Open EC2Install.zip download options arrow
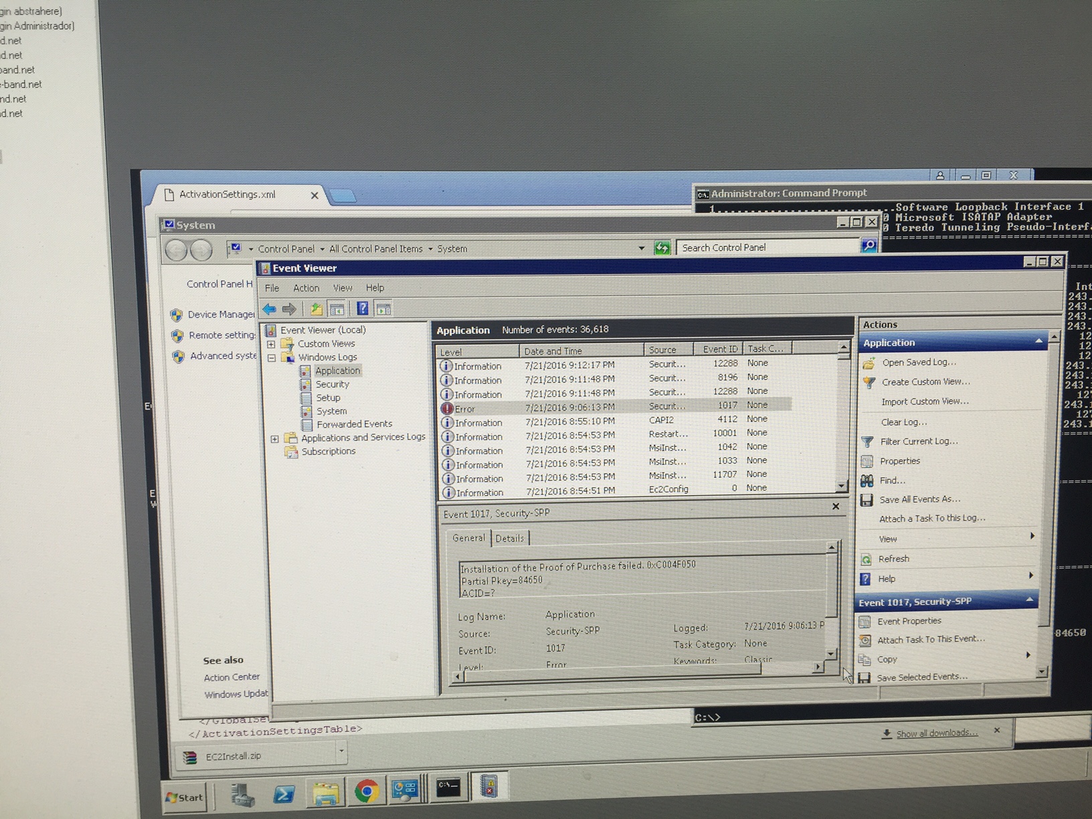The image size is (1092, 819). 341,751
